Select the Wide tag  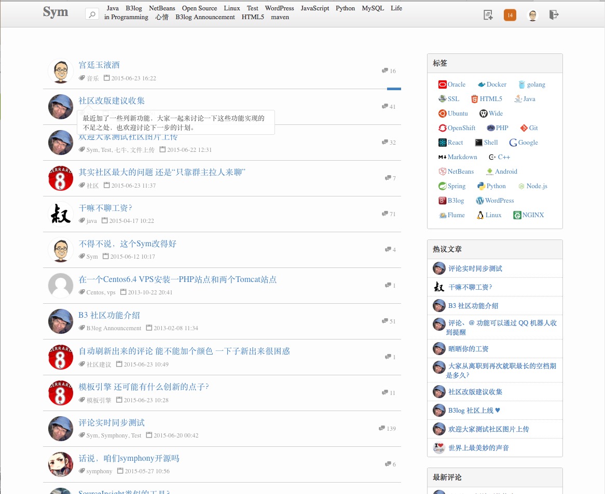click(x=491, y=114)
